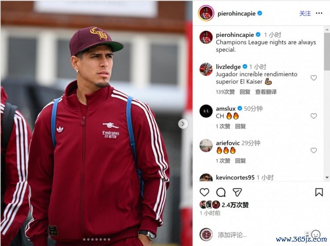The width and height of the screenshot is (330, 246).
Task: Like amslux's CH comment
Action: (314, 116)
